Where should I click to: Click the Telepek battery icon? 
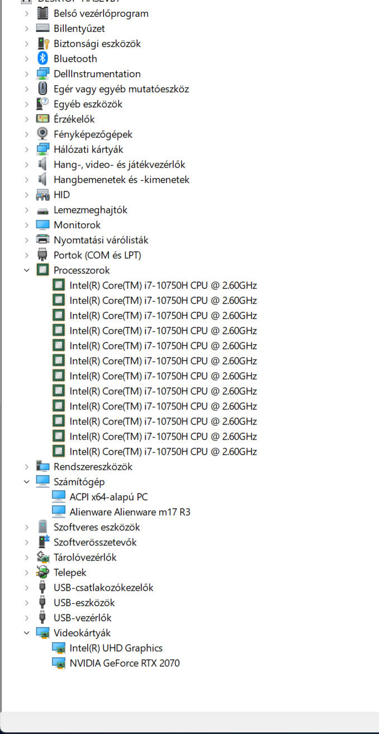43,572
